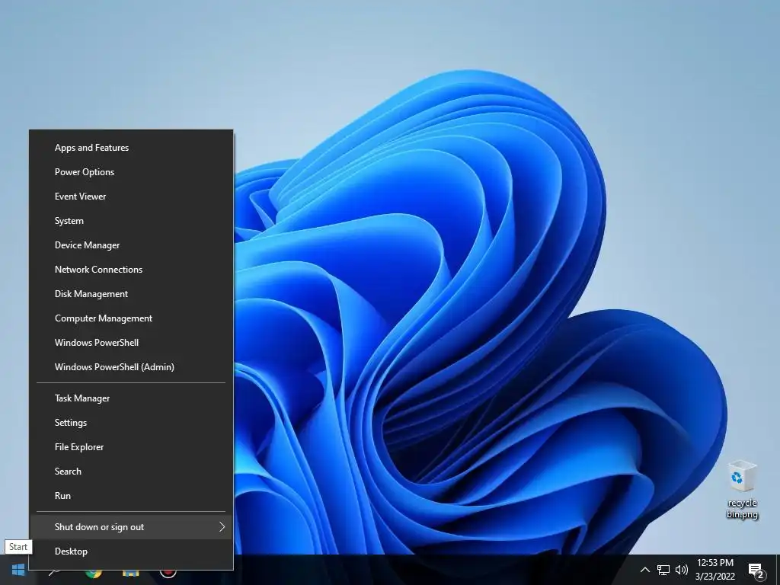780x585 pixels.
Task: Select Power Options in the menu
Action: click(x=131, y=172)
